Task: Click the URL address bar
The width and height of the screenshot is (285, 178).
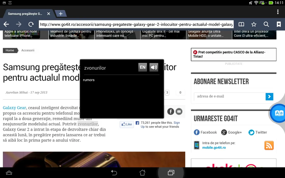Action: tap(136, 24)
